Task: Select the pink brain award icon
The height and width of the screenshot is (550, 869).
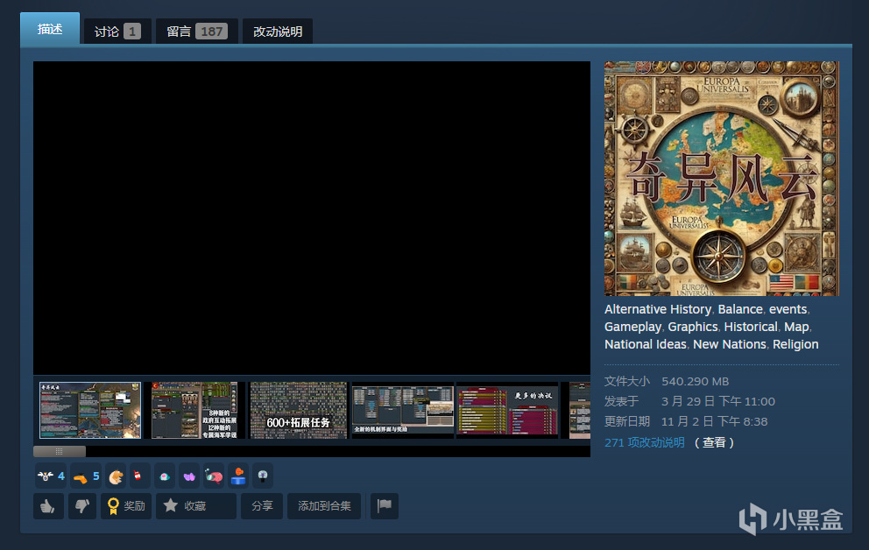Action: pyautogui.click(x=214, y=476)
